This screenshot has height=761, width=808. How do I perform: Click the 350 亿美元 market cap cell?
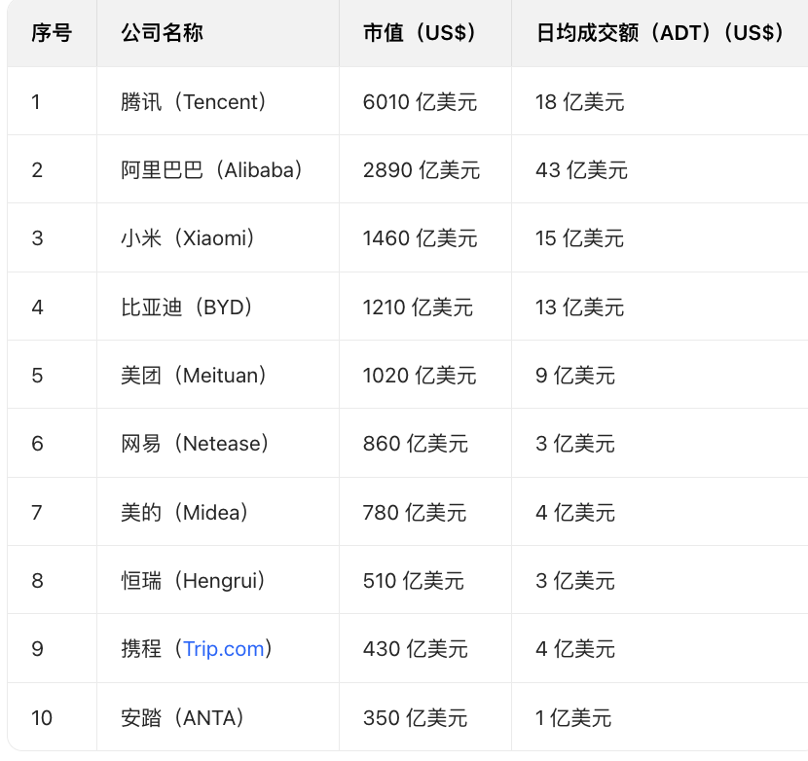pos(415,718)
